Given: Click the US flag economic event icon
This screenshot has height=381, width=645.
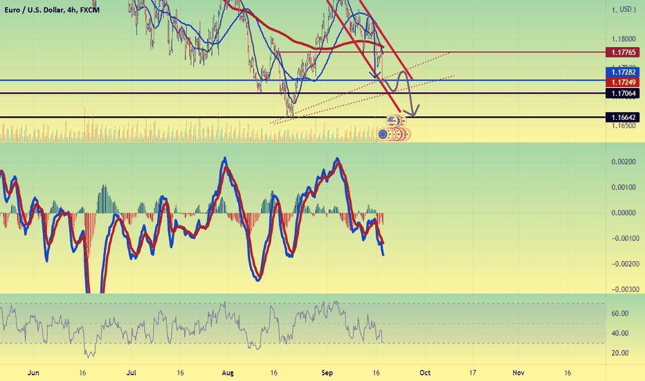Looking at the screenshot, I should pos(392,121).
